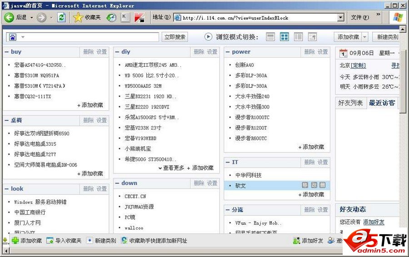Screen dimensions: 409x257
Task: Click the IE Forward arrow button
Action: 41,18
